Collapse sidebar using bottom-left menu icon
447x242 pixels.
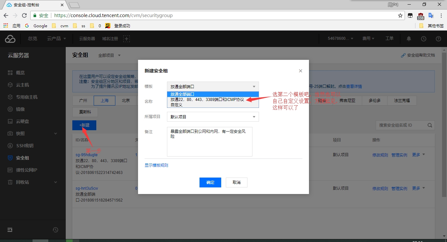click(10, 230)
